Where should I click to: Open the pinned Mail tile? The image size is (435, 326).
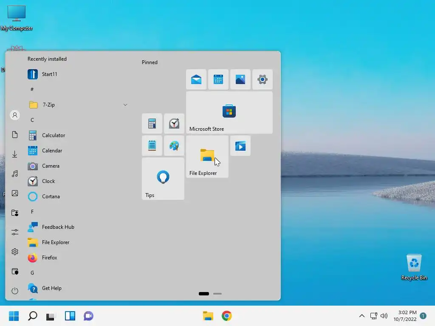point(196,79)
